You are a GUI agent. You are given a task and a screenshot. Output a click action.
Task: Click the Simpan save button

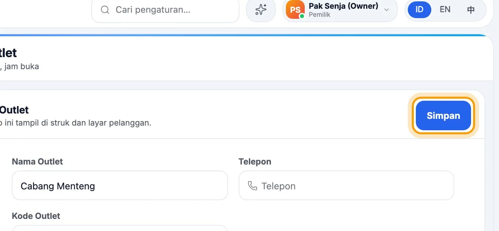tap(443, 115)
